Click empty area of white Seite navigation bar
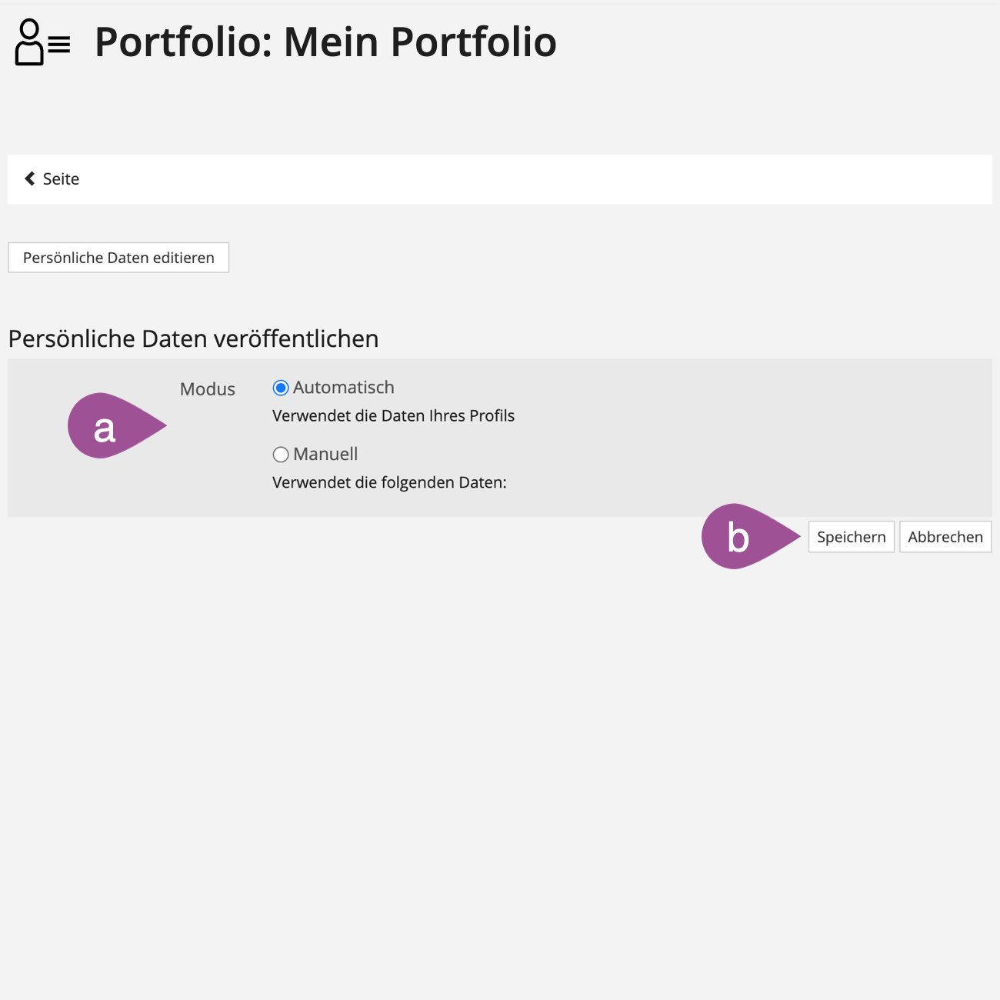 (x=538, y=179)
